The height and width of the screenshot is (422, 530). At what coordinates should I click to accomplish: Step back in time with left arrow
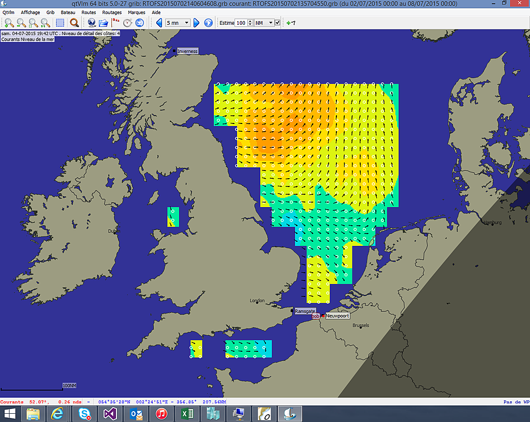click(159, 23)
